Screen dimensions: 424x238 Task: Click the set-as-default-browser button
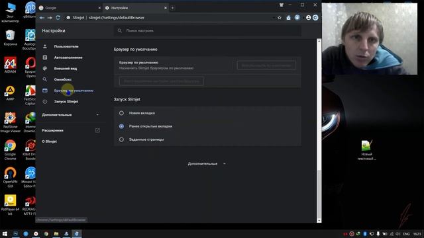pos(266,65)
